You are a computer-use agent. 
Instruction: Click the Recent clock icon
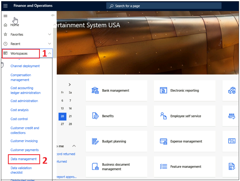pos(6,44)
